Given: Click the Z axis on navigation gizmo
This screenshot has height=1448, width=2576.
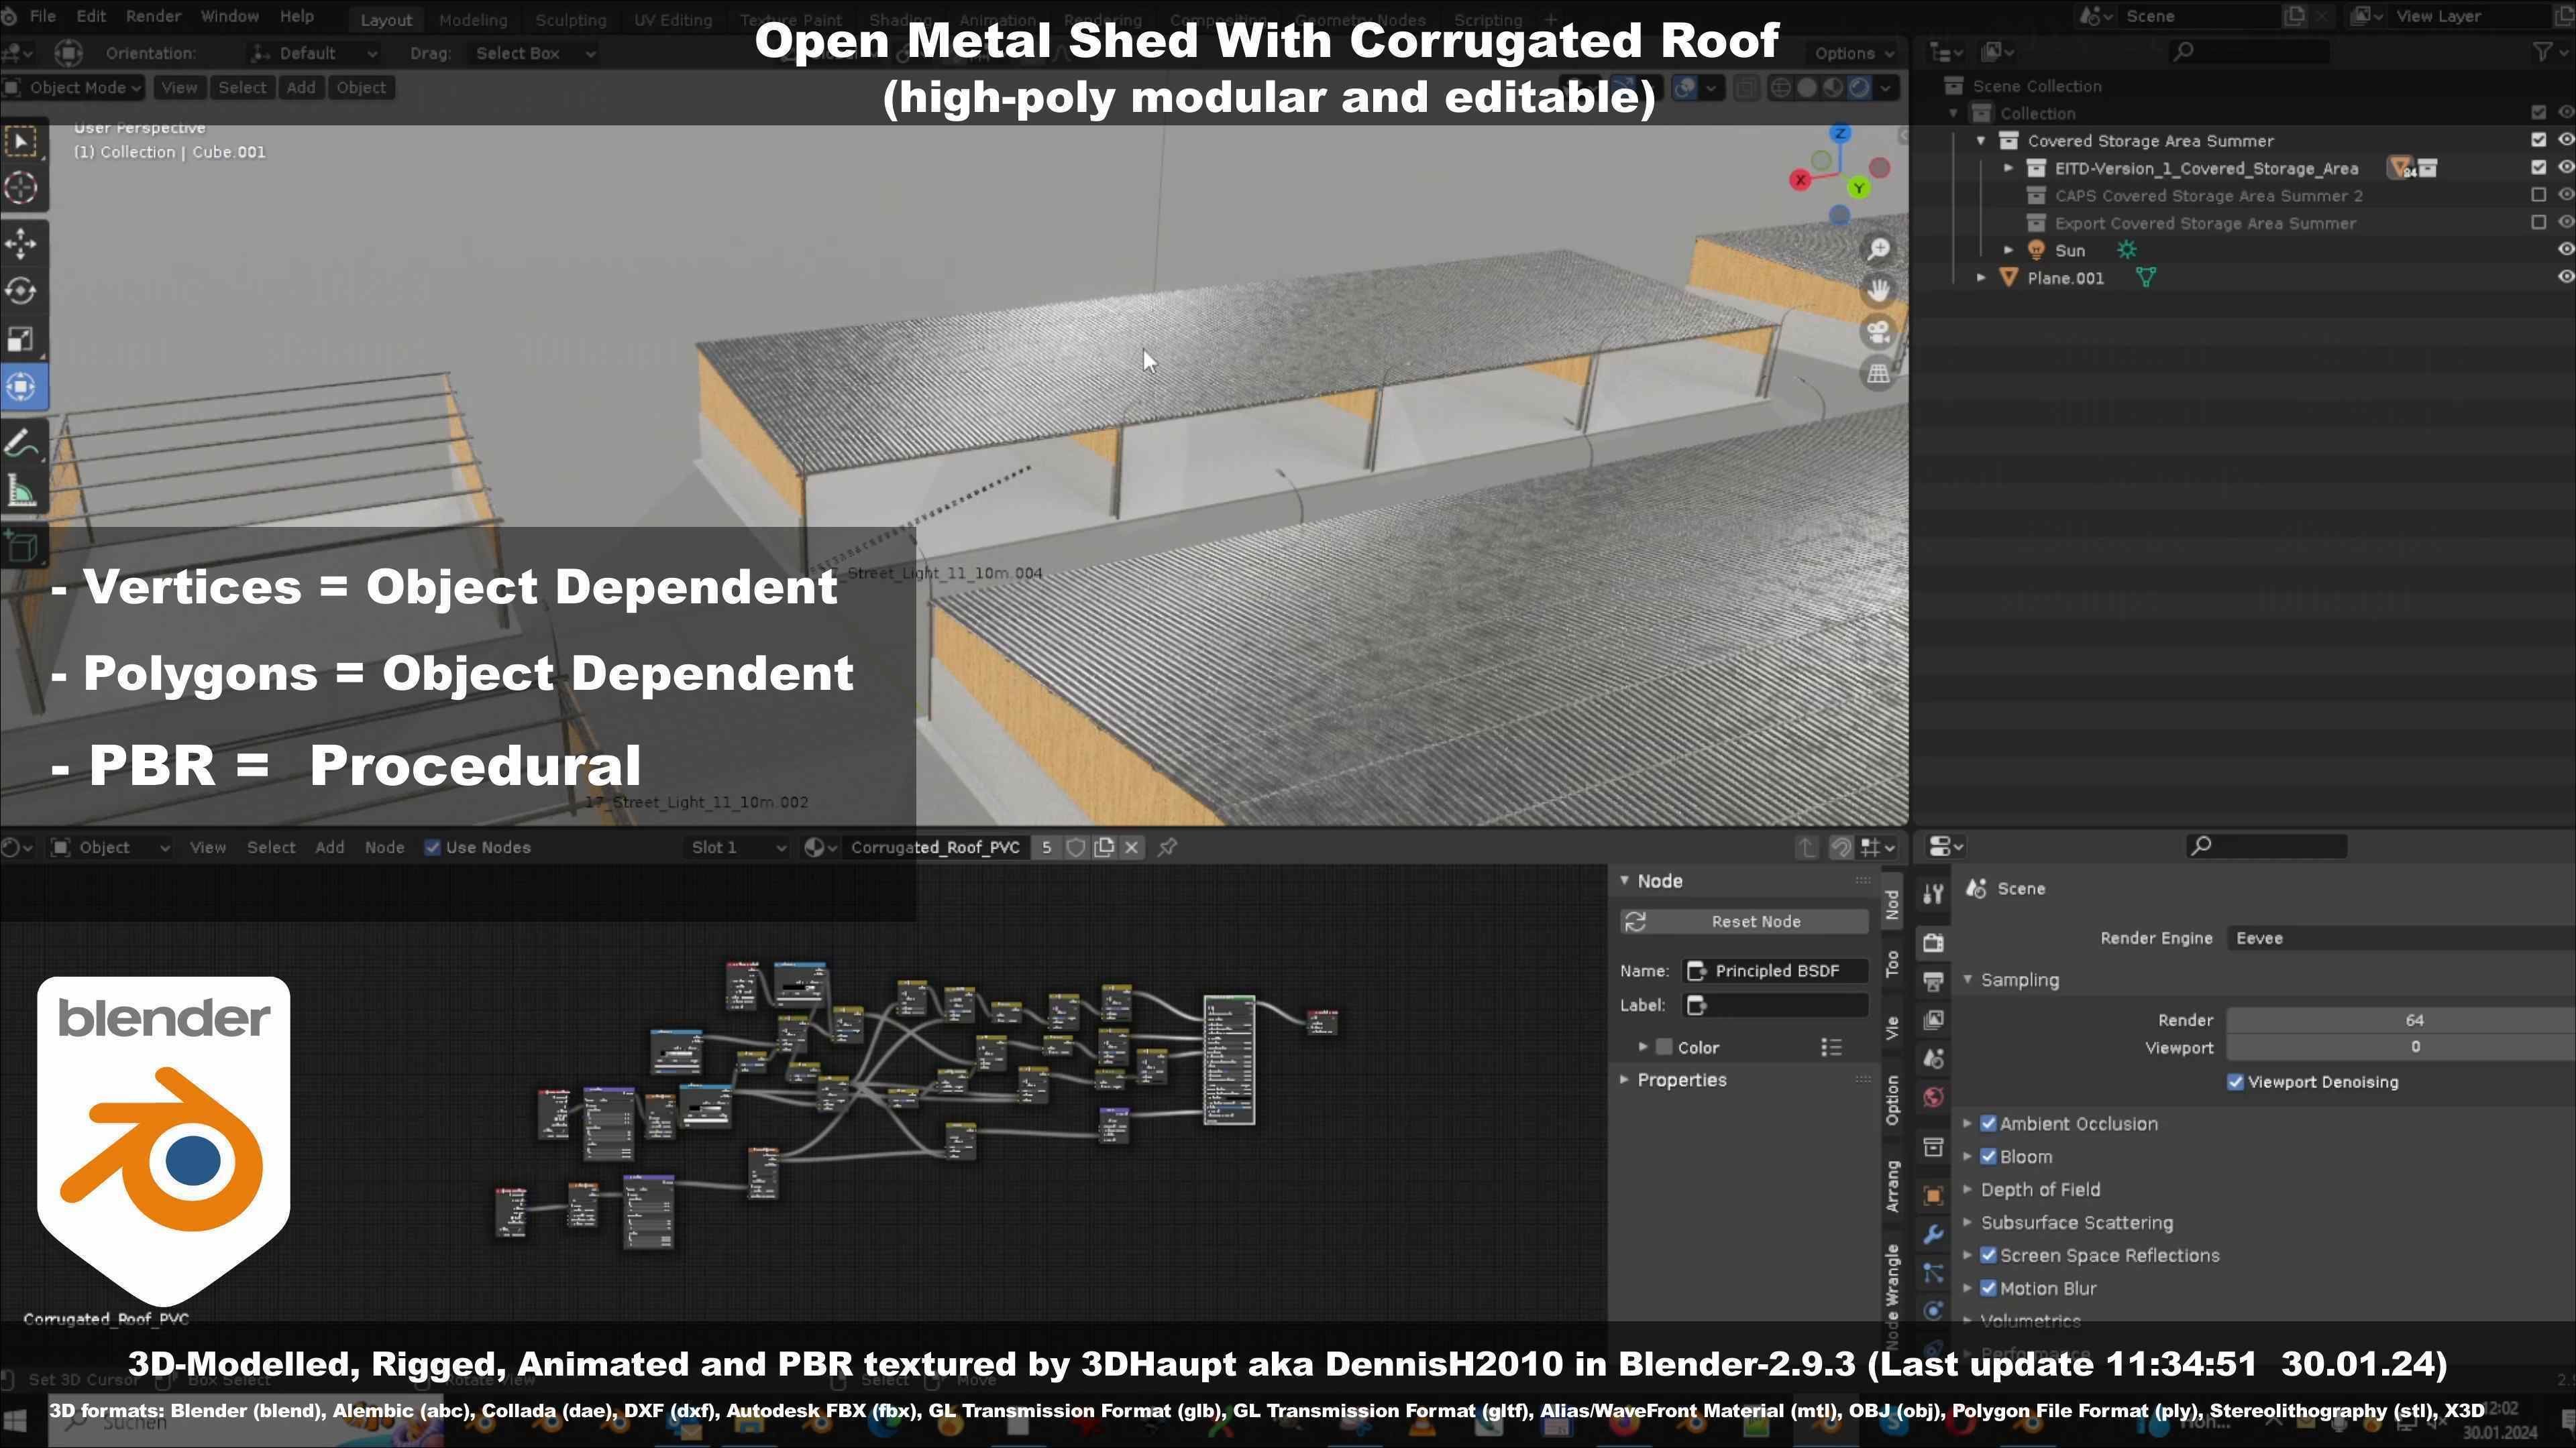Looking at the screenshot, I should point(1840,133).
